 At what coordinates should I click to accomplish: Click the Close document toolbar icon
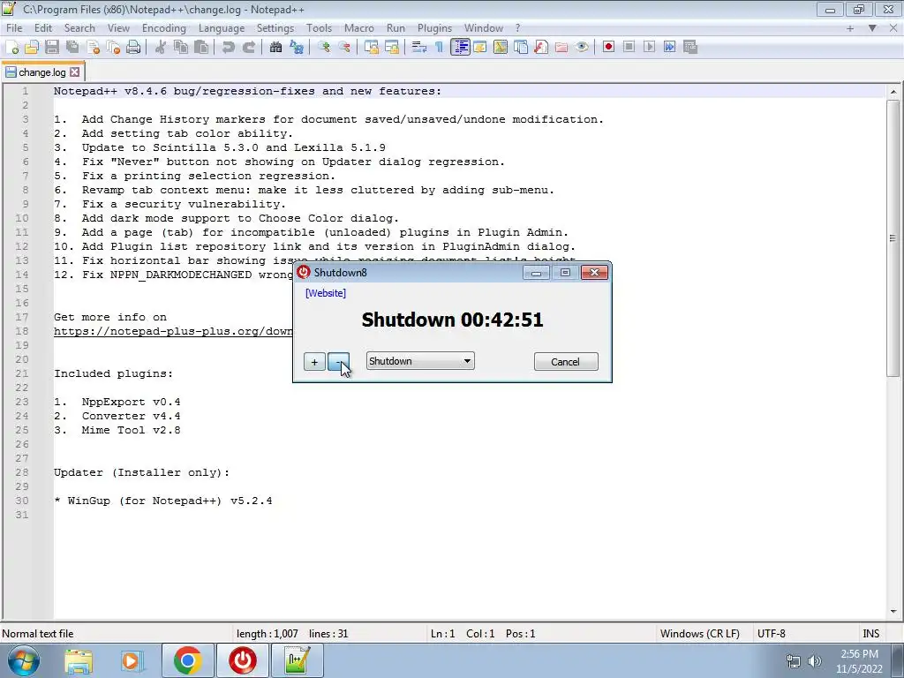coord(94,48)
